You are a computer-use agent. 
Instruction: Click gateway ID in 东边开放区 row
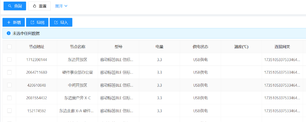282,60
